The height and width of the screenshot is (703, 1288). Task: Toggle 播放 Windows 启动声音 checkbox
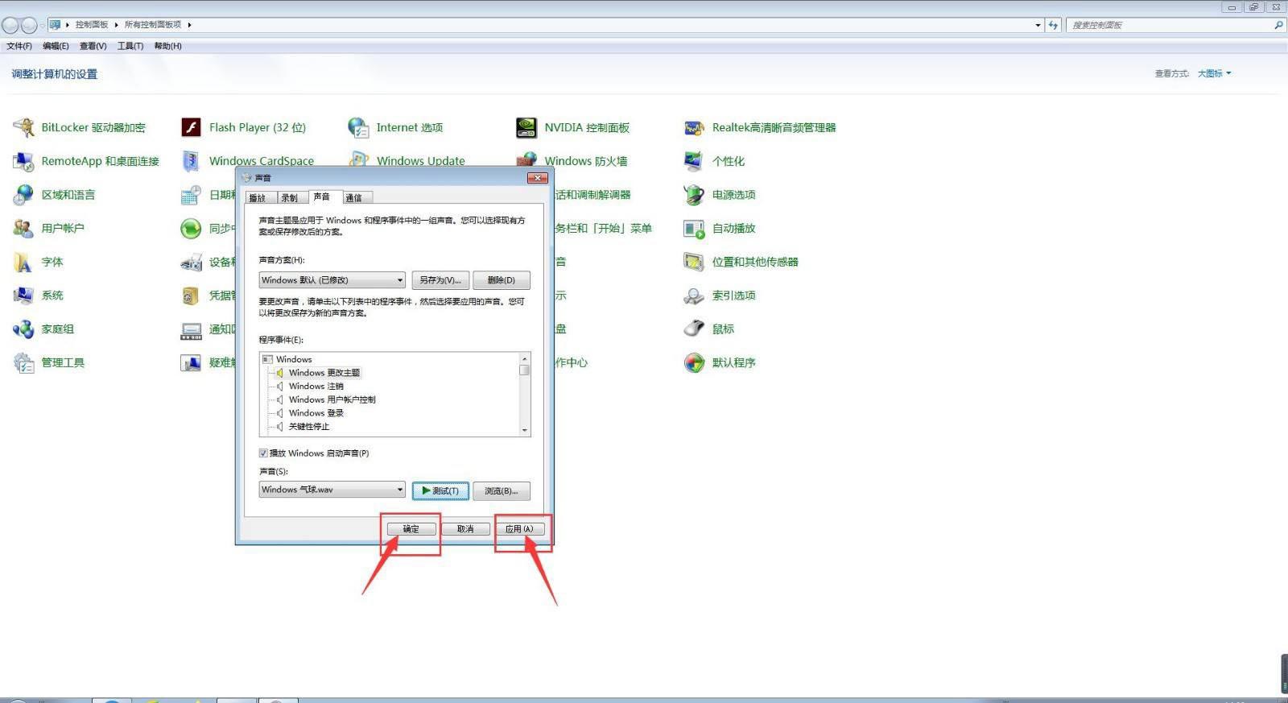tap(263, 453)
